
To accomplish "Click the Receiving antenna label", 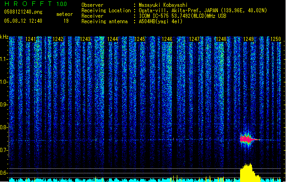I will click(x=105, y=21).
